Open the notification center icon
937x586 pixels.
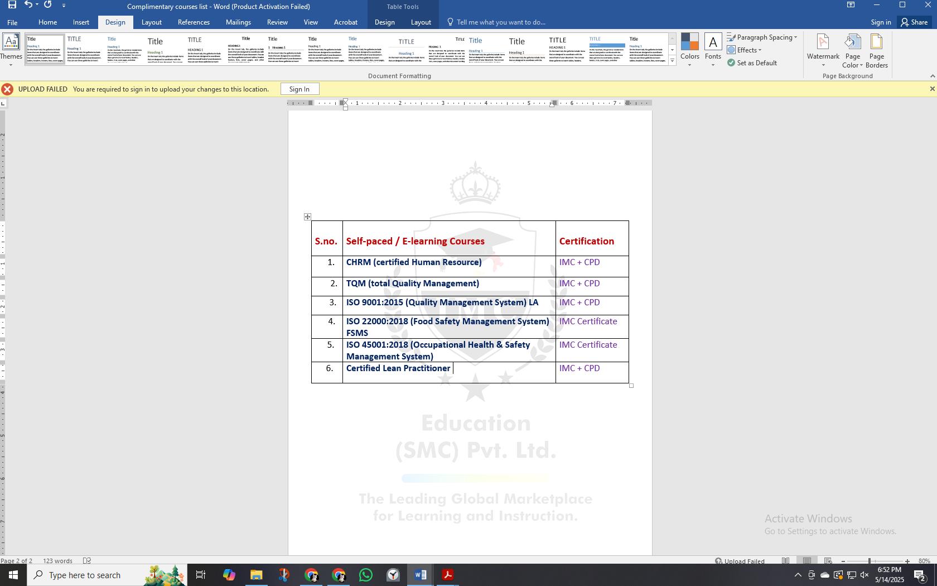(920, 575)
